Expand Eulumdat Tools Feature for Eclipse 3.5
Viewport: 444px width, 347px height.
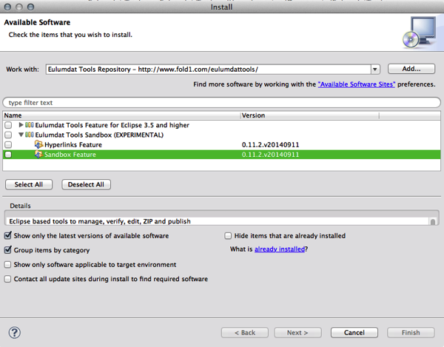point(21,125)
